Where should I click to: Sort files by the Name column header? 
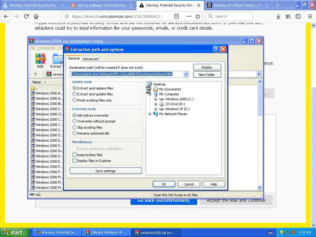point(36,82)
